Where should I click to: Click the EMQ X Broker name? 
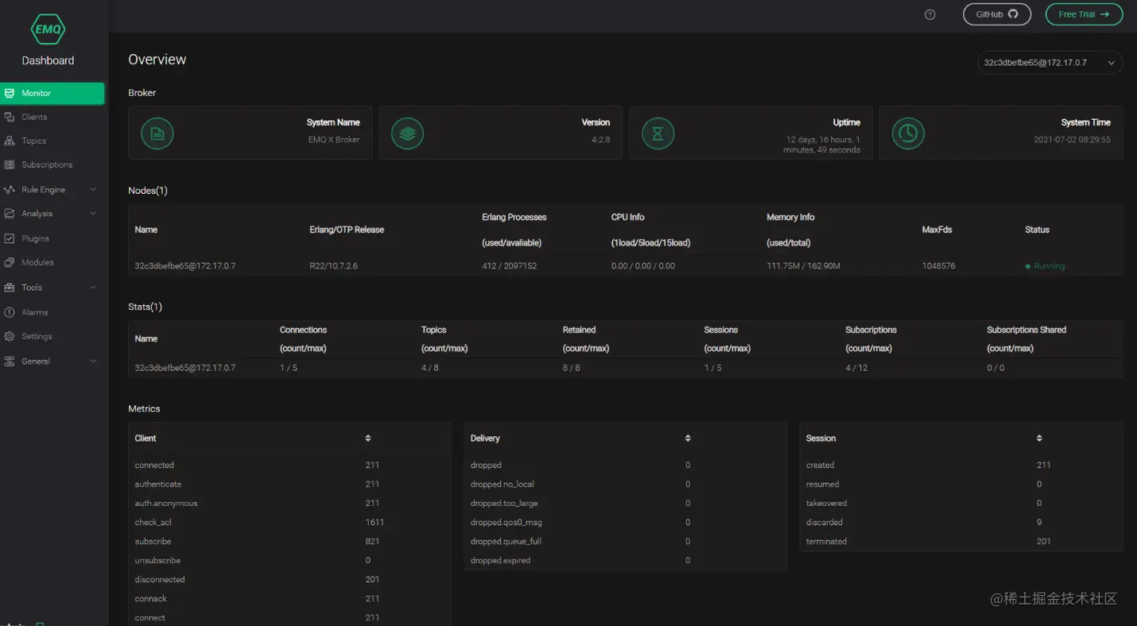pyautogui.click(x=334, y=140)
